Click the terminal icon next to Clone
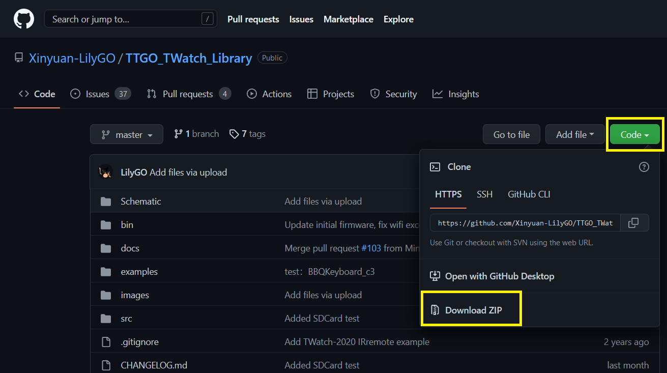667x373 pixels. tap(435, 167)
